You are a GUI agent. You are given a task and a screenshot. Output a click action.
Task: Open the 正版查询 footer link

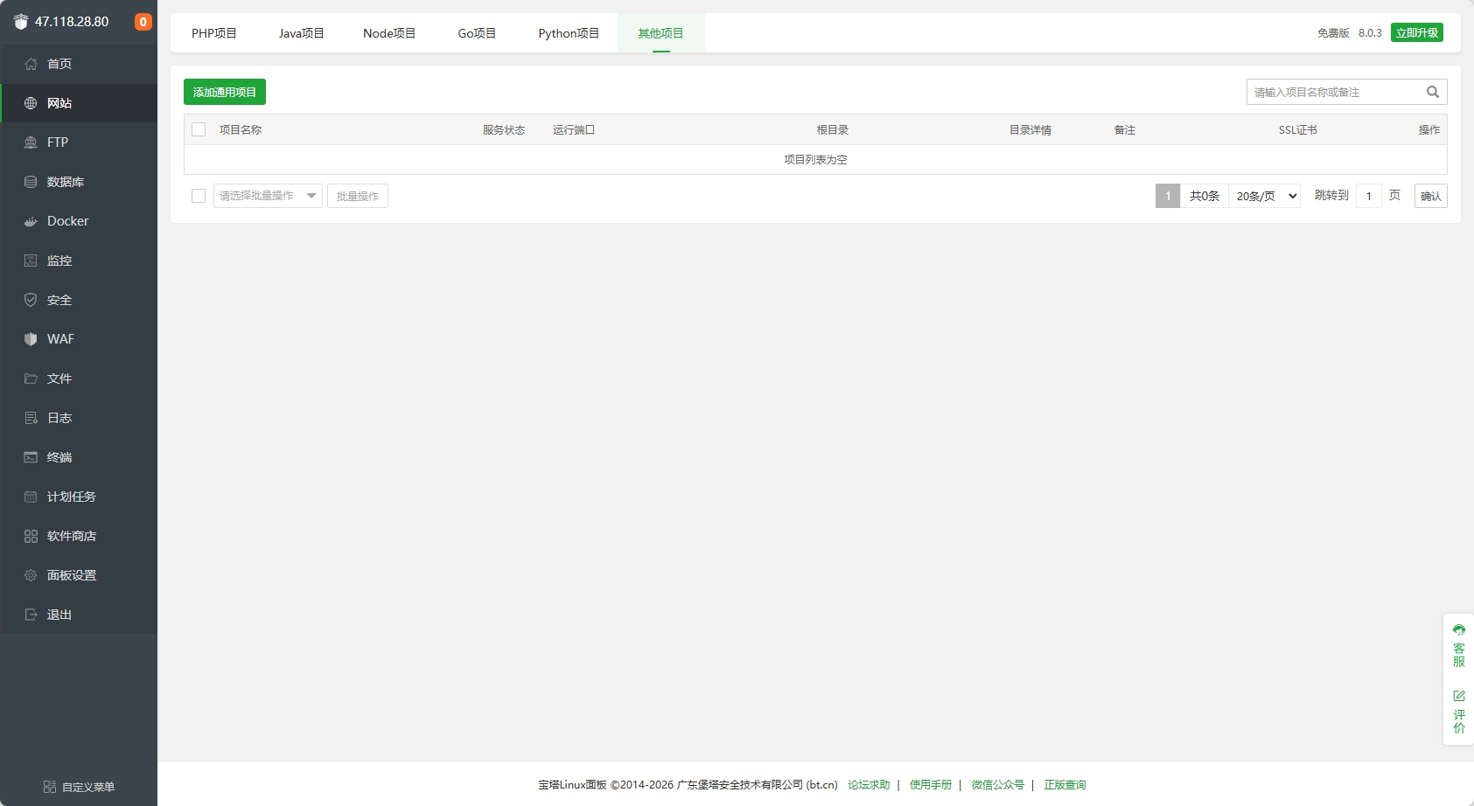click(x=1065, y=785)
